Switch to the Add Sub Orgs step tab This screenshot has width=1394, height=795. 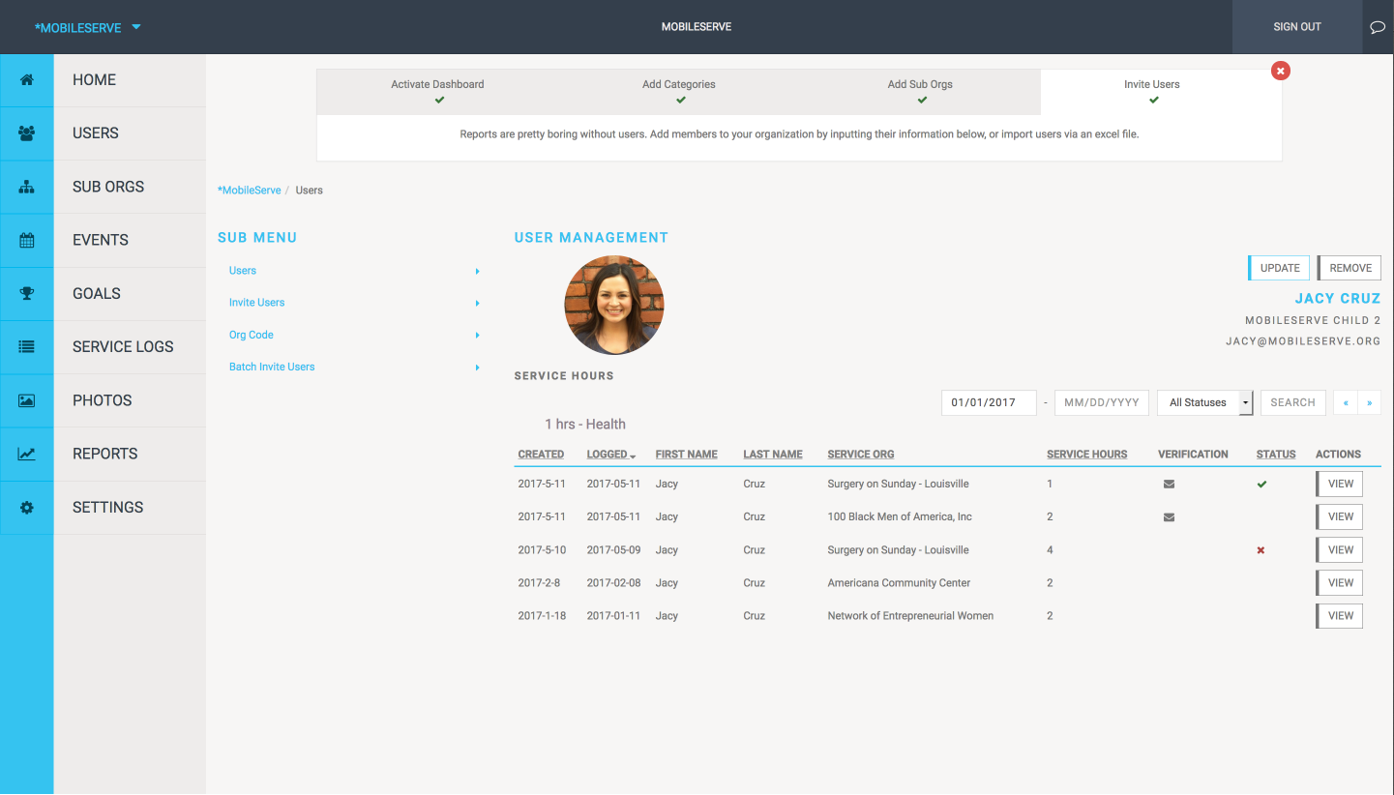[919, 91]
